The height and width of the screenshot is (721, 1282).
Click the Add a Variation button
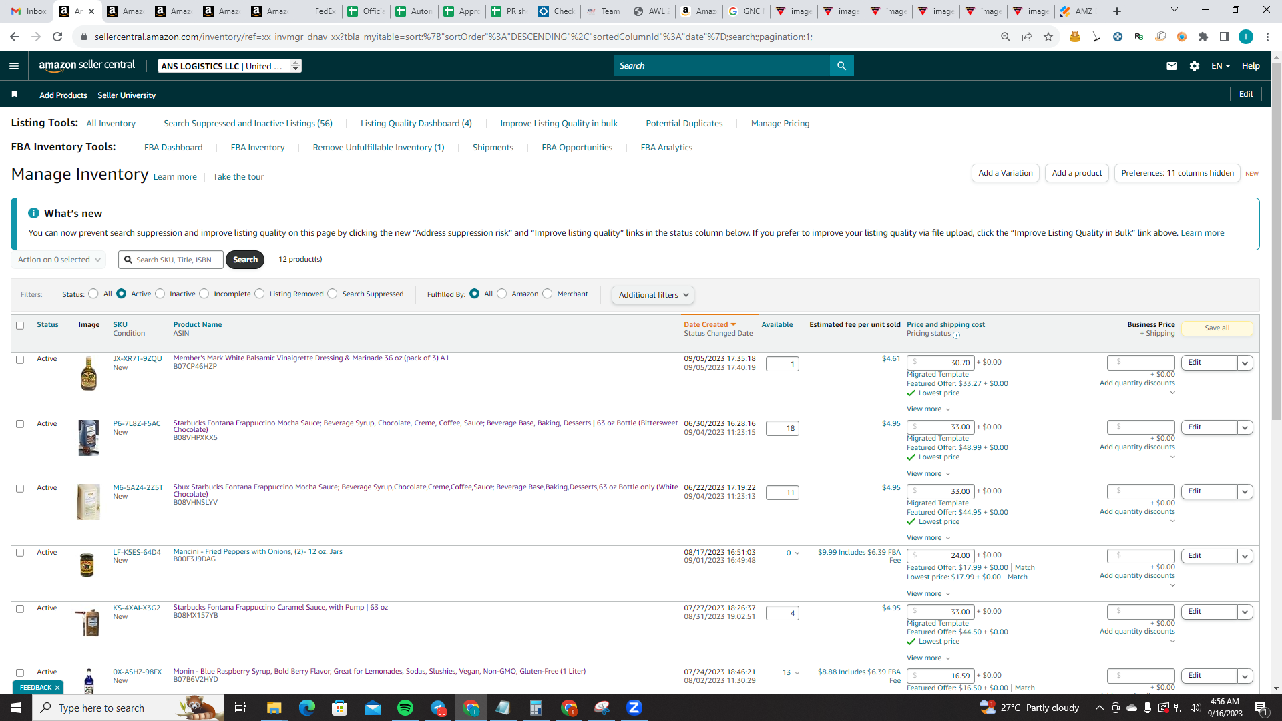pos(1005,173)
